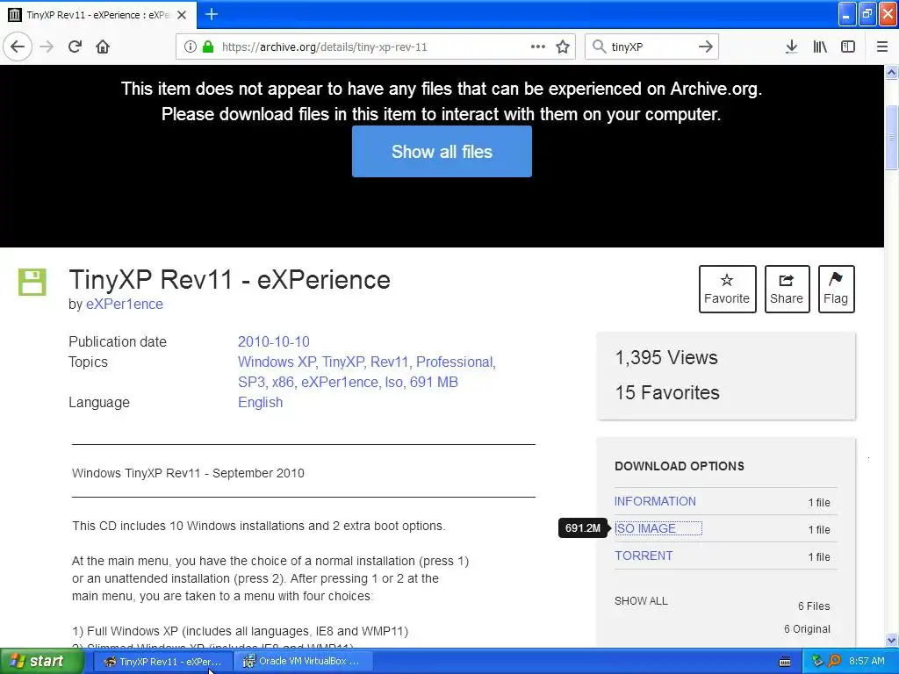
Task: Open the Firefox hamburger menu
Action: tap(882, 47)
